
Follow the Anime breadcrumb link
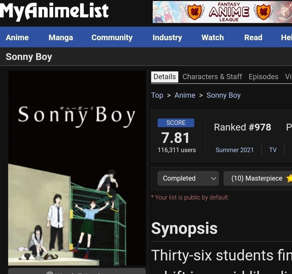(x=185, y=96)
